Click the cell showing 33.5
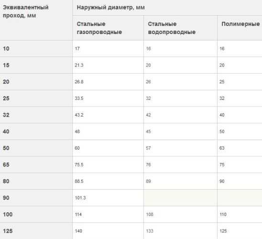Viewport: 262px width, 239px height. tap(108, 98)
